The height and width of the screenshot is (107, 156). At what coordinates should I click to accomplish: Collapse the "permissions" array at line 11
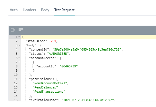[x=19, y=79]
